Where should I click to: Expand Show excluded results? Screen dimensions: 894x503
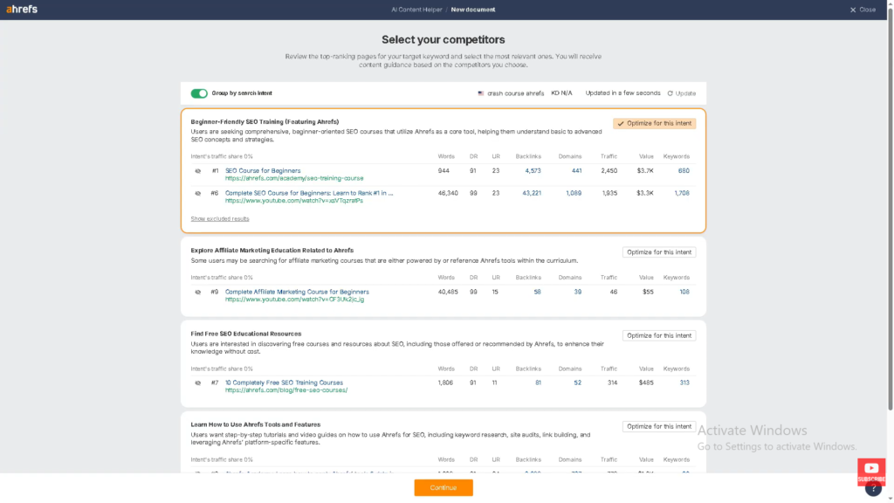coord(220,219)
